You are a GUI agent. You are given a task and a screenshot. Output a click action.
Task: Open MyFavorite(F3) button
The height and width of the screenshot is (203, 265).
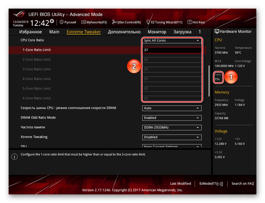tap(94, 22)
